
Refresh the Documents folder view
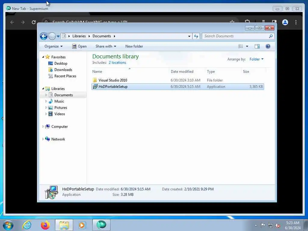(x=196, y=36)
